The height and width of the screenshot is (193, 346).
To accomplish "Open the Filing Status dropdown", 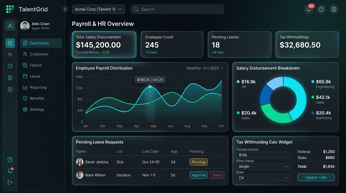I will pos(264,166).
